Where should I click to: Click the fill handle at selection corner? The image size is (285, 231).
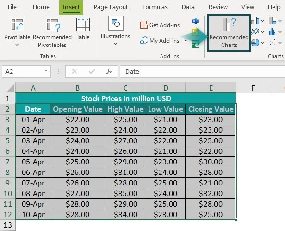(236, 220)
